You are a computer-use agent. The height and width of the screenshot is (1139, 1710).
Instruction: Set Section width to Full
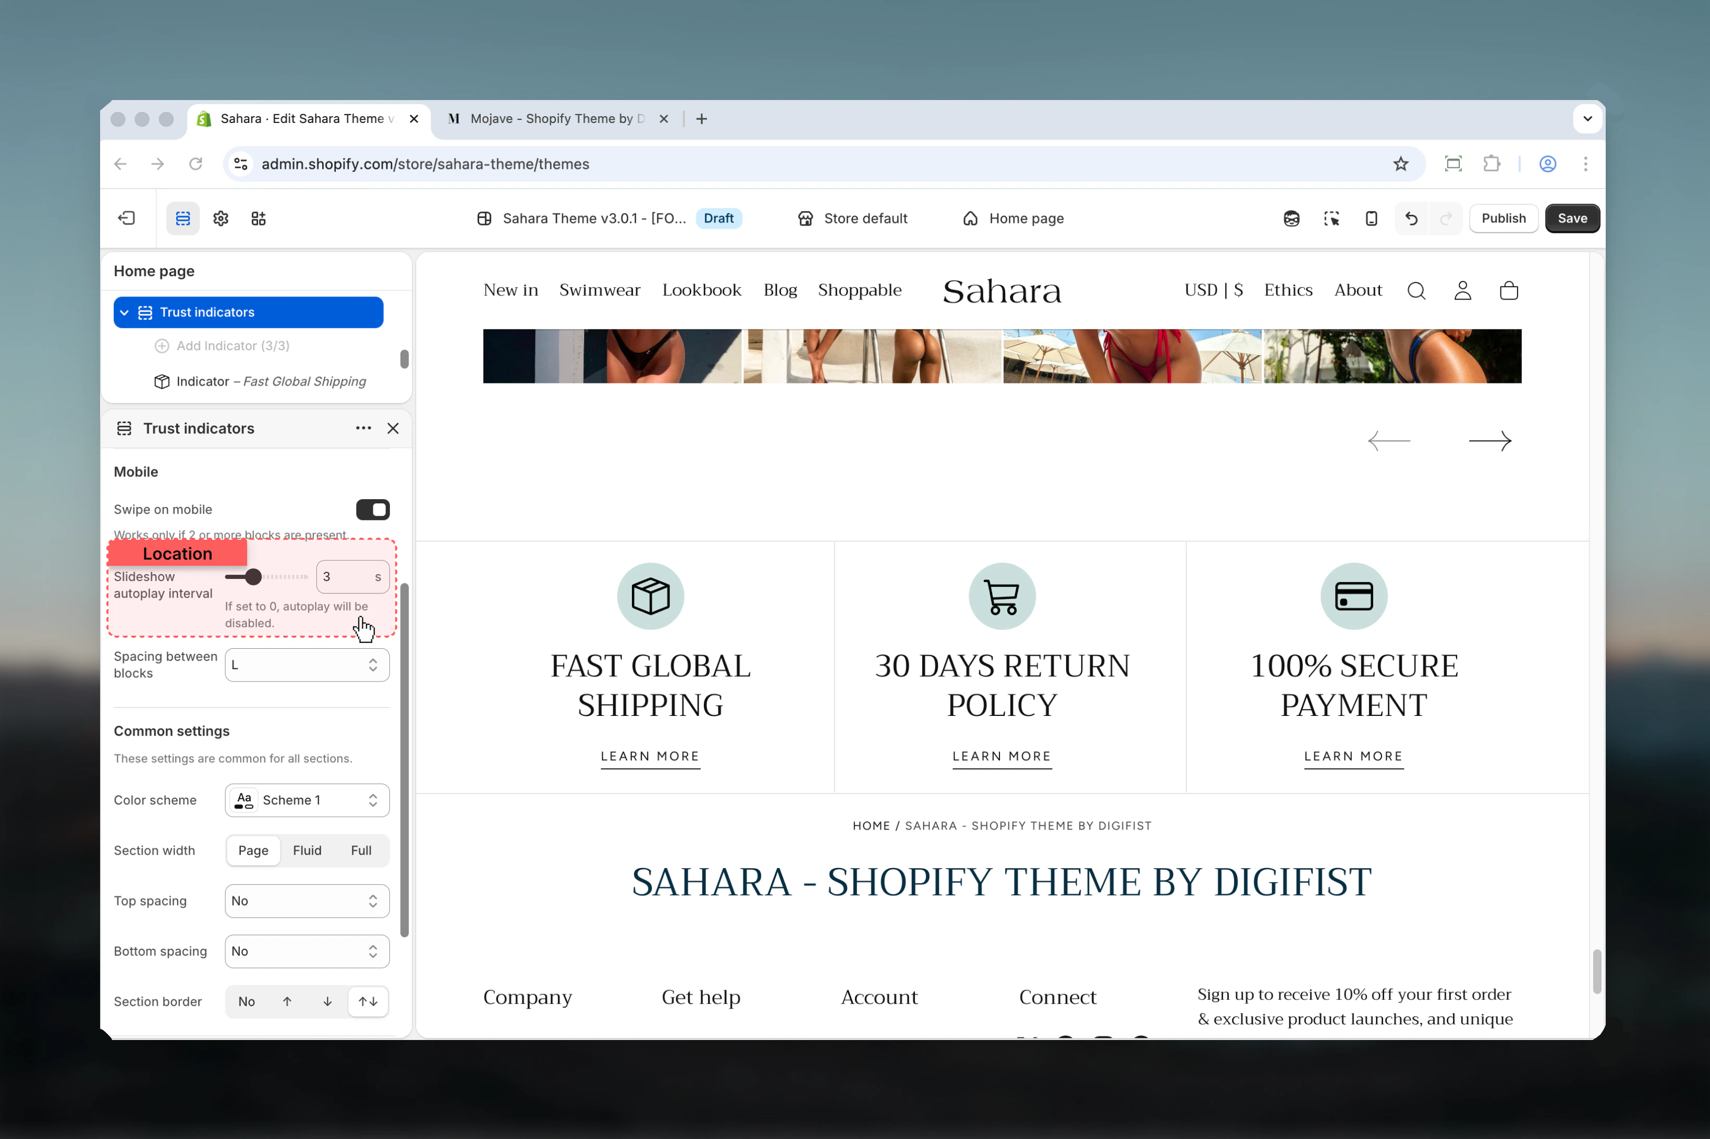[x=361, y=851]
